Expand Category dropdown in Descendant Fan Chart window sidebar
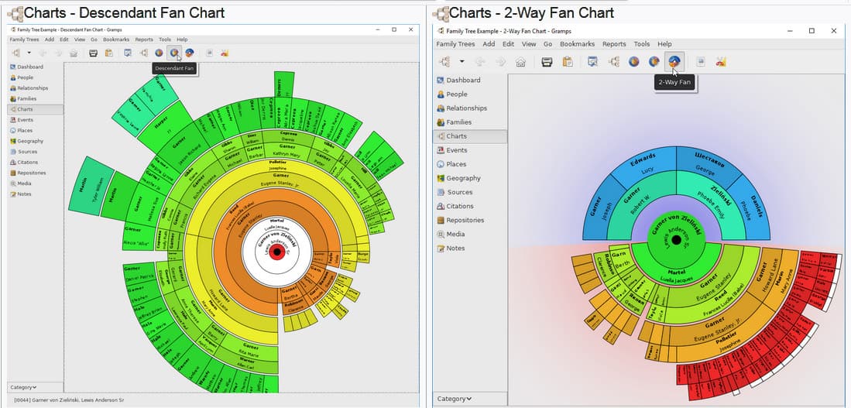 (x=22, y=387)
